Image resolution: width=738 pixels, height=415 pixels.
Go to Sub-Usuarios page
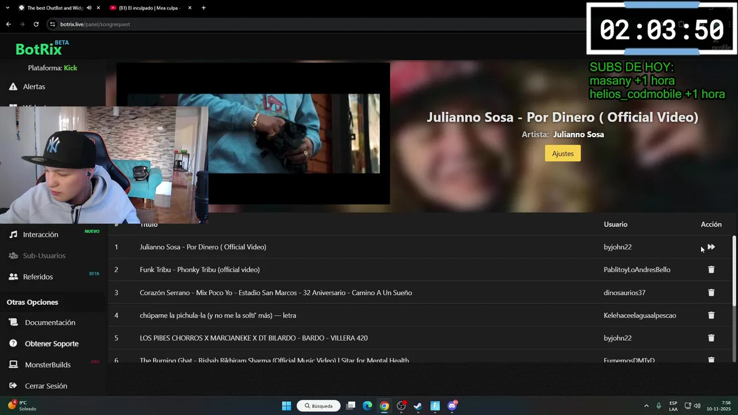click(44, 255)
